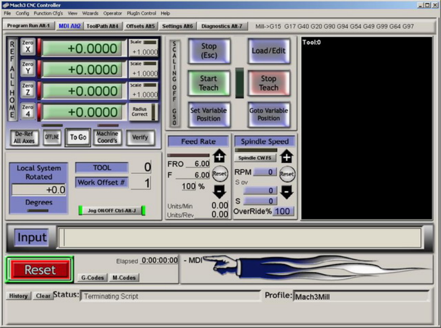The width and height of the screenshot is (441, 328).
Task: Click the feed rate F value
Action: click(x=193, y=175)
